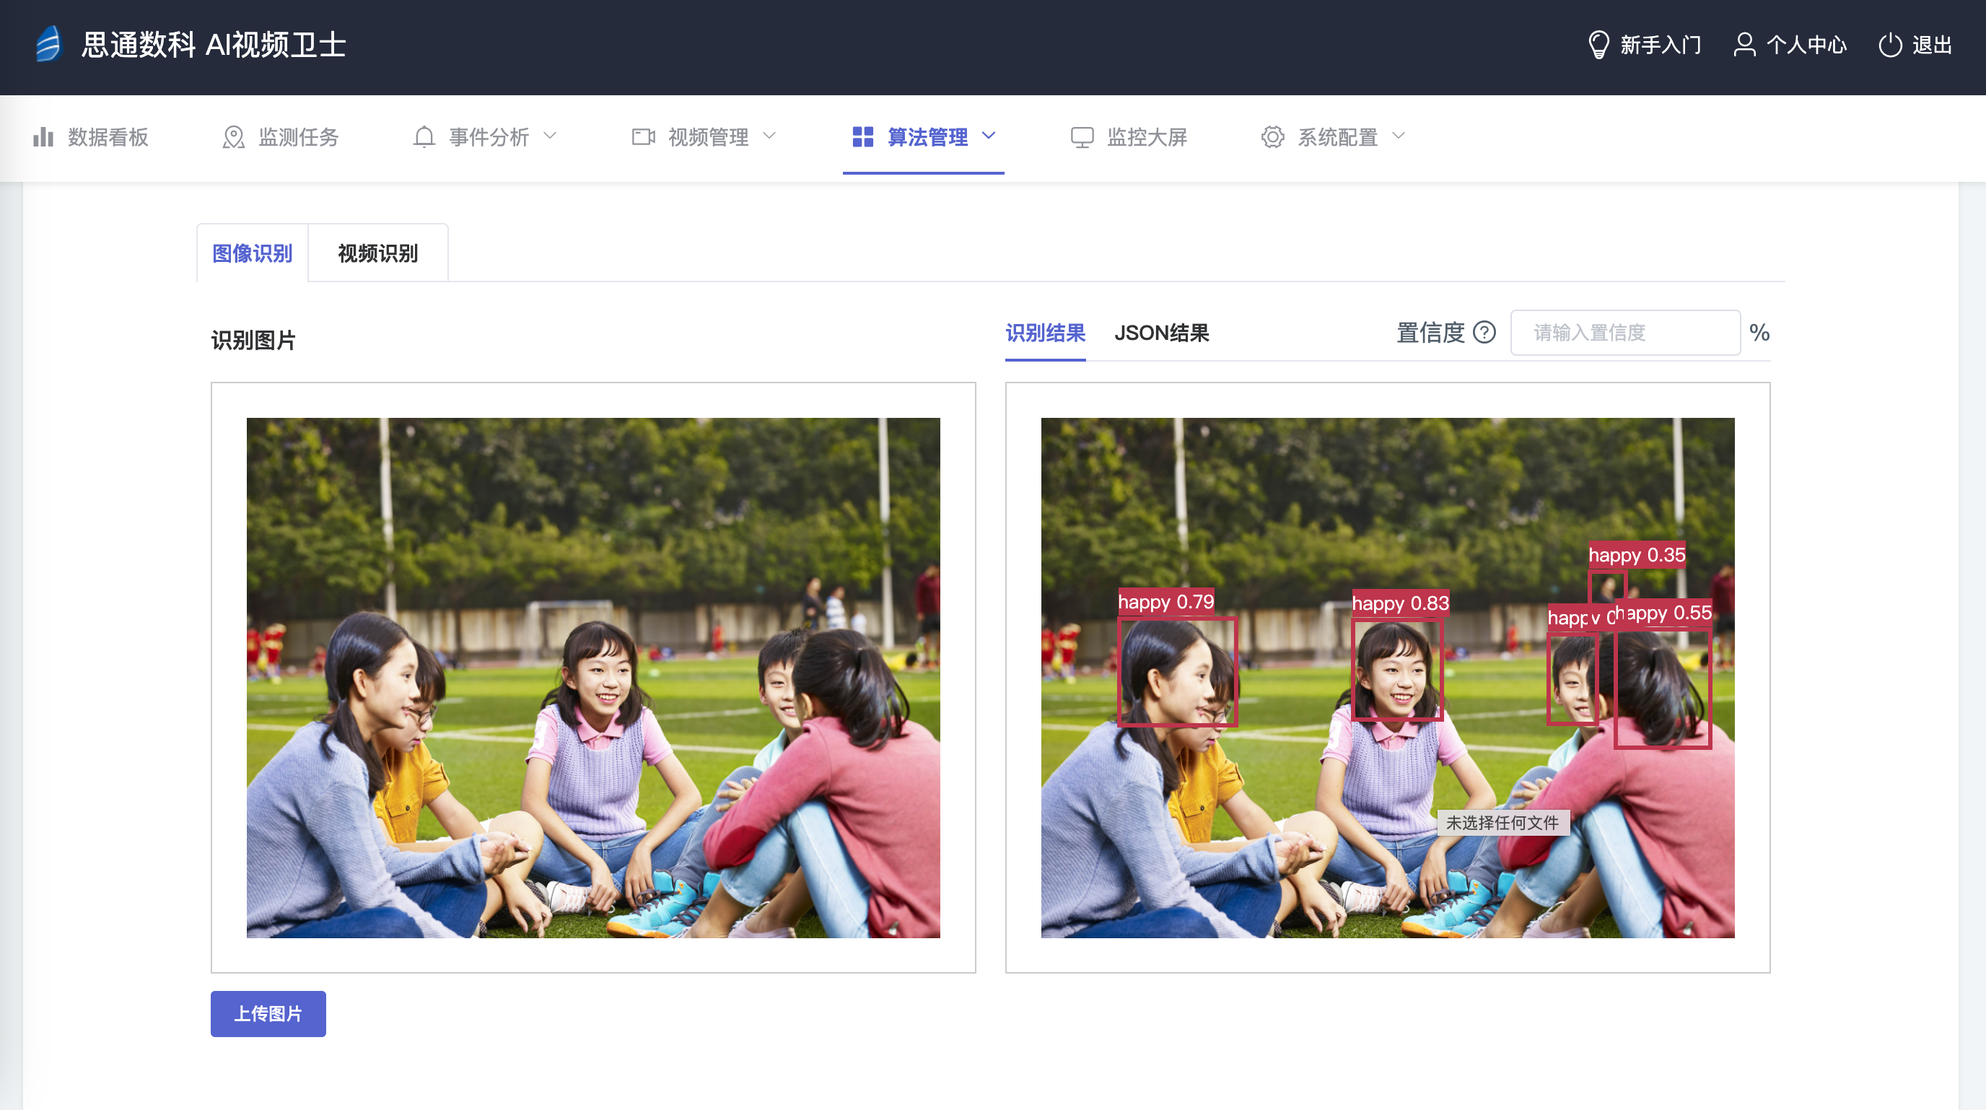This screenshot has height=1110, width=1986.
Task: Click the confidence help question mark icon
Action: pos(1484,332)
